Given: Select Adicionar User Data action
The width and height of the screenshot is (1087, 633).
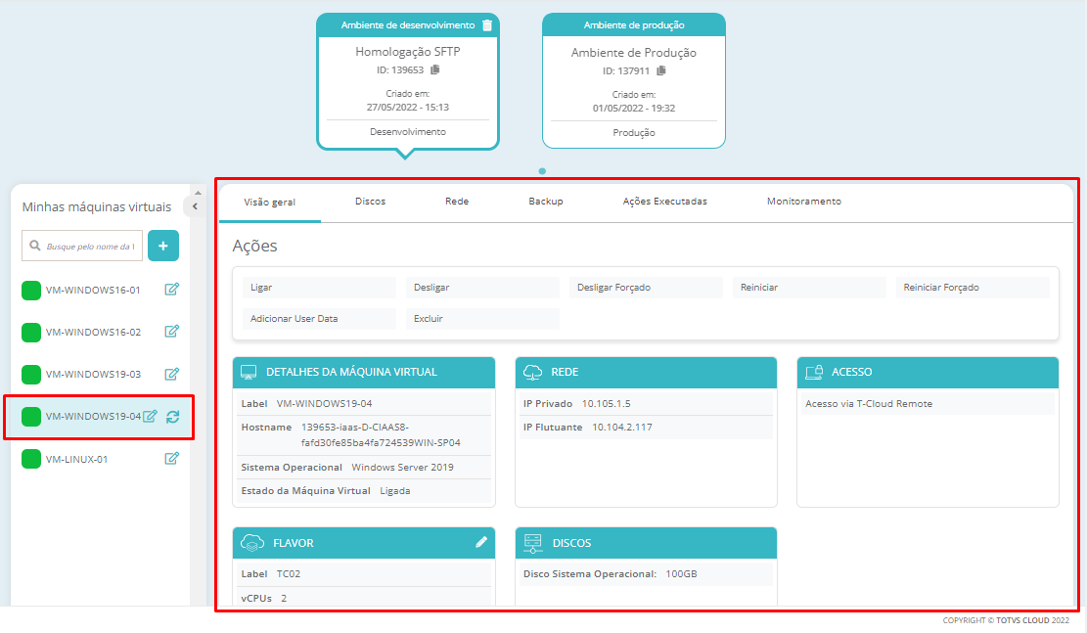Looking at the screenshot, I should coord(320,318).
